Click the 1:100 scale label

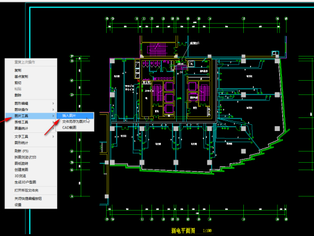[x=207, y=230]
